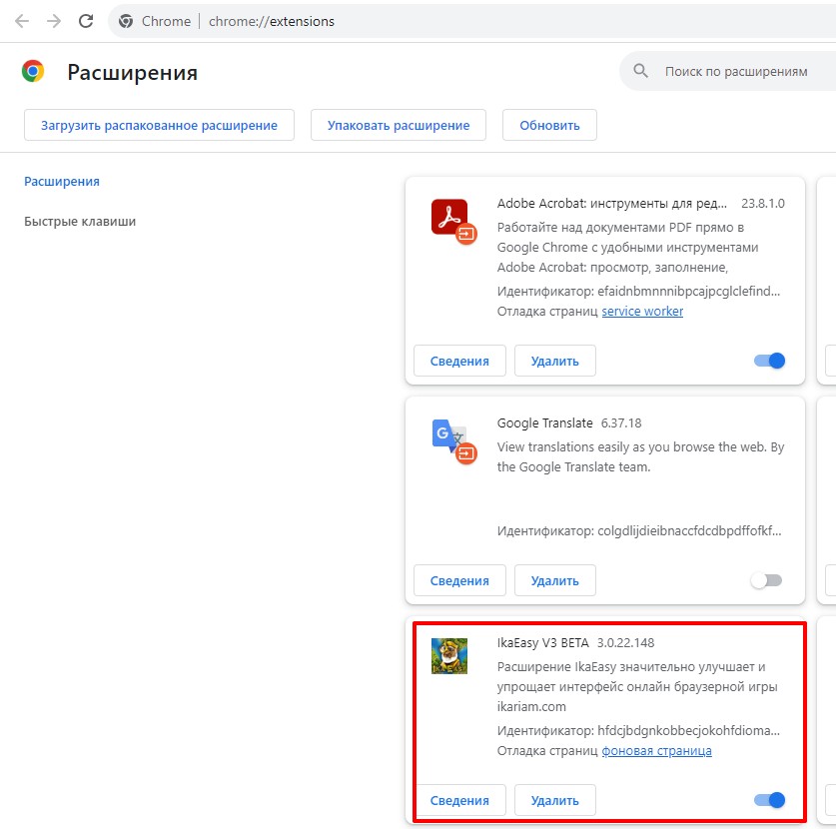The height and width of the screenshot is (829, 836).
Task: Turn off the IkaEasy V3 BETA toggle
Action: (769, 800)
